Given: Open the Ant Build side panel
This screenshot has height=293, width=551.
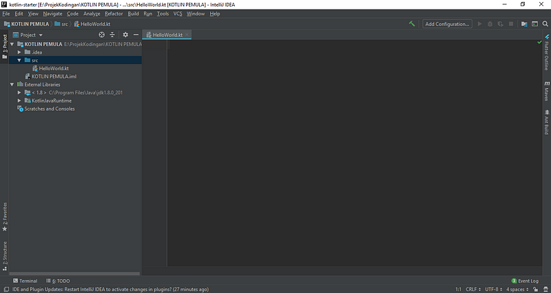Looking at the screenshot, I should point(546,122).
